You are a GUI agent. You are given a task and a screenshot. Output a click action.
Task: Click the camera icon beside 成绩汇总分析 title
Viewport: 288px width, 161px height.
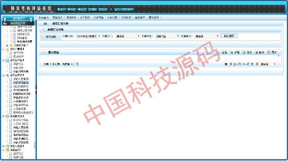45,24
